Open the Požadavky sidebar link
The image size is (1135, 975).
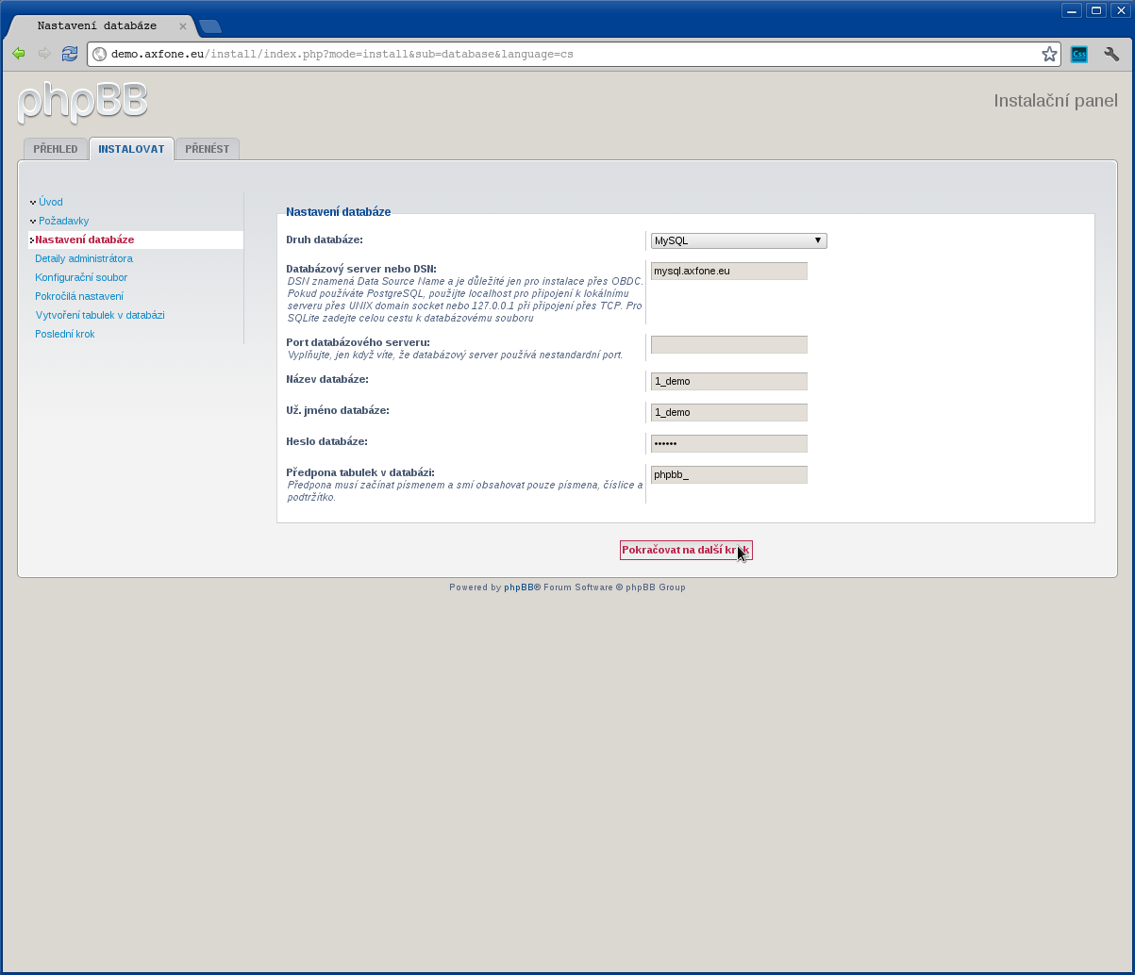coord(63,221)
